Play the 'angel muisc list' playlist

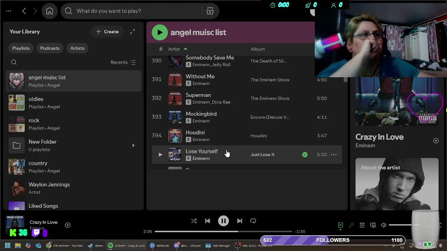(160, 32)
